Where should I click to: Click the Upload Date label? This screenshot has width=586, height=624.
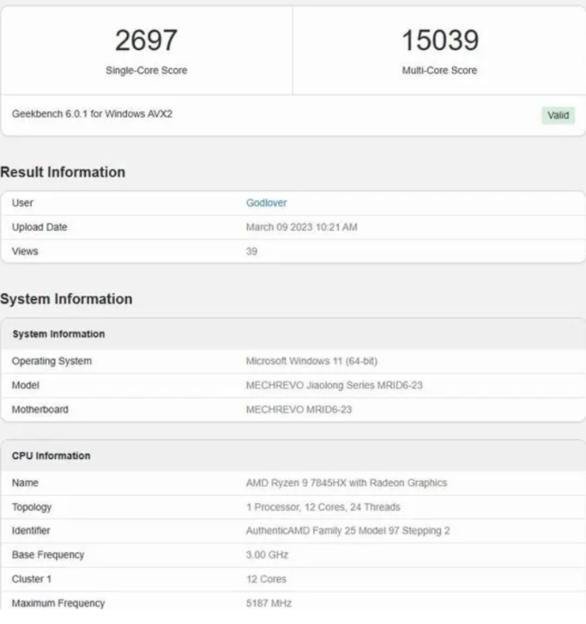click(x=40, y=227)
